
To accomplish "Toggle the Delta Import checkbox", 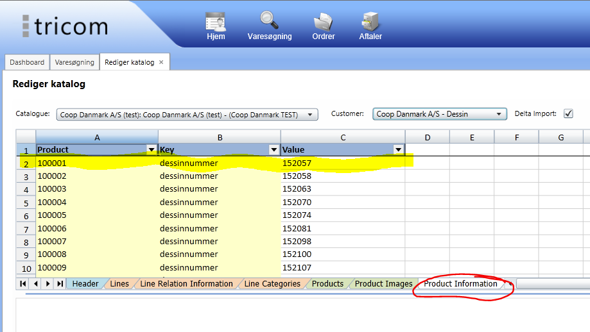I will [568, 113].
